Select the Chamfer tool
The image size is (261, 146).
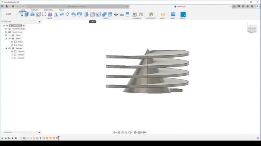coord(98,15)
